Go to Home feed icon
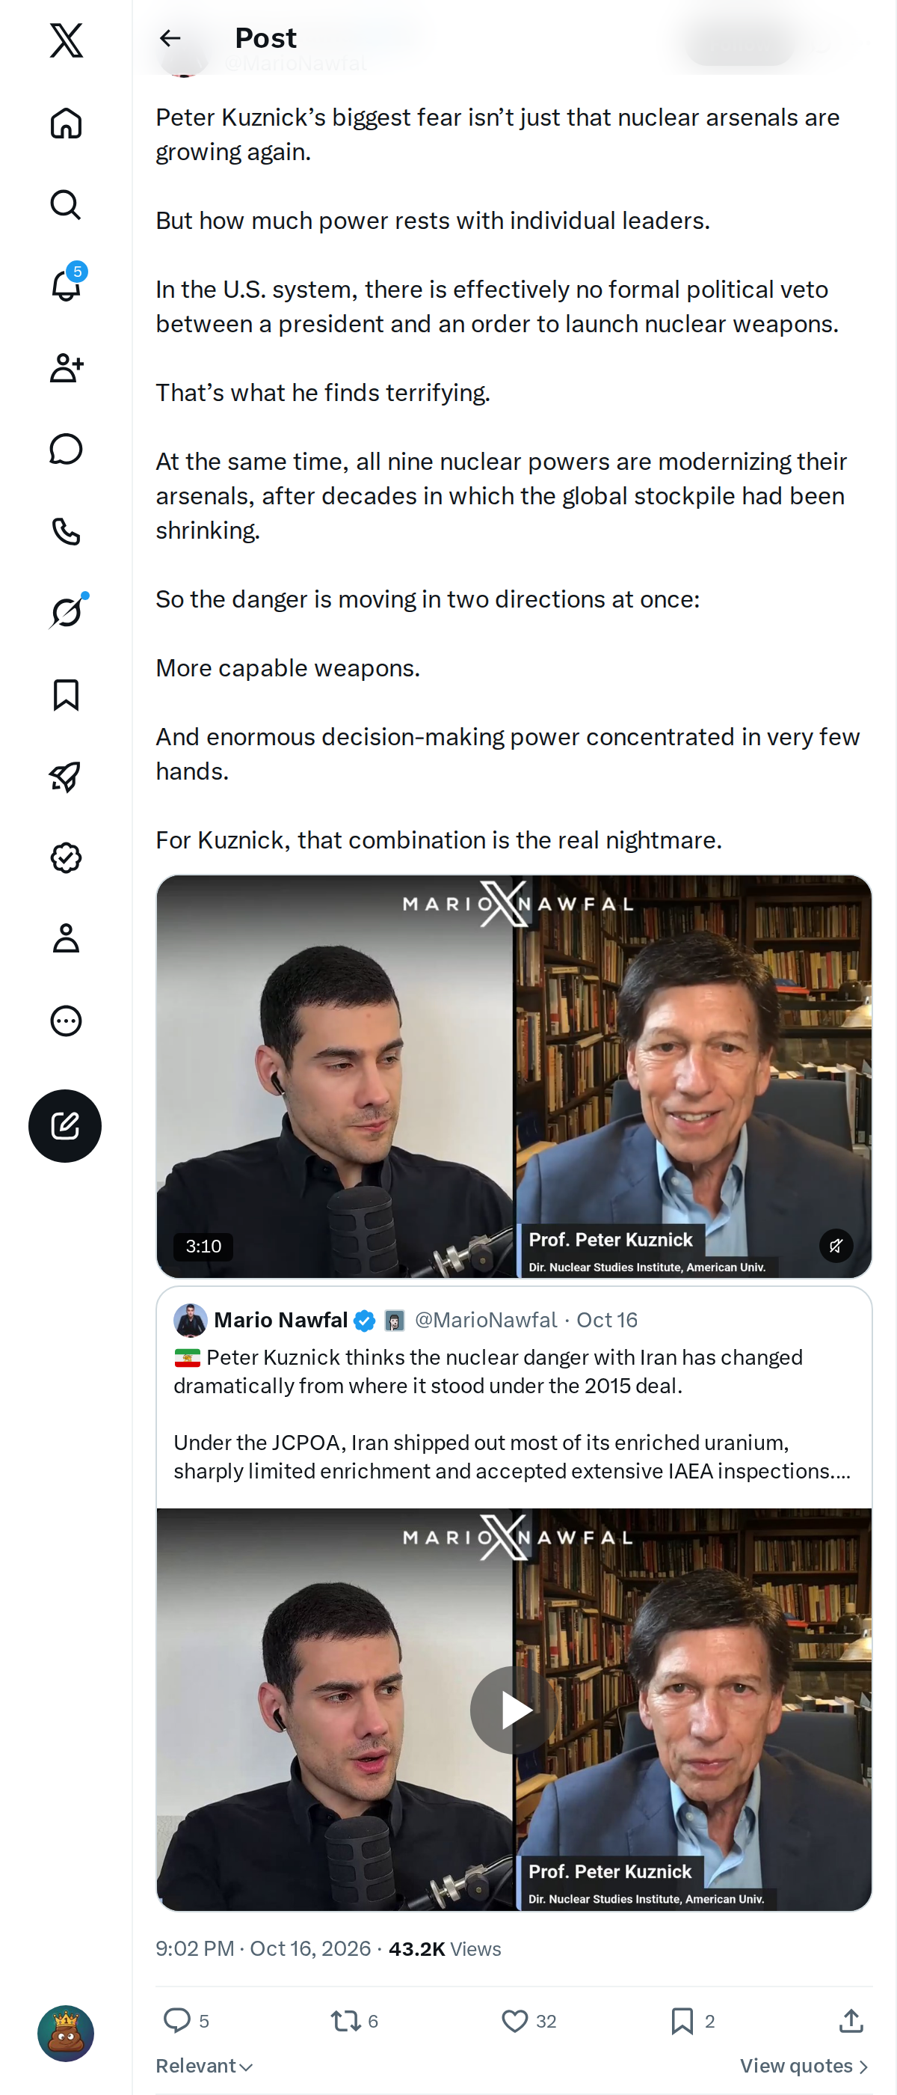 pos(66,123)
